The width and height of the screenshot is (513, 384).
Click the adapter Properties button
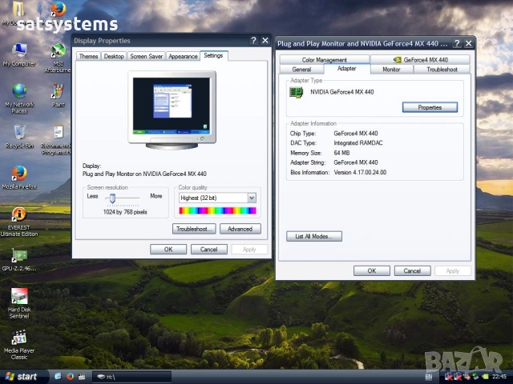(x=430, y=107)
